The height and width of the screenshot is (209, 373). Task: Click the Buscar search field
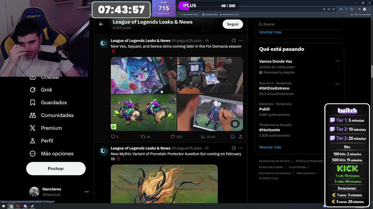[299, 24]
